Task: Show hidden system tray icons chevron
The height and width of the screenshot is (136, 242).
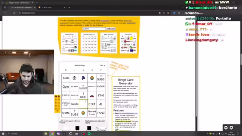Action: 208,134
